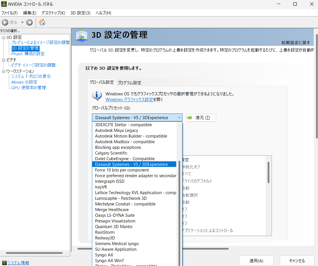This screenshot has height=266, width=318.
Task: Open ビデオ イメージ設定の調整 page
Action: click(33, 65)
